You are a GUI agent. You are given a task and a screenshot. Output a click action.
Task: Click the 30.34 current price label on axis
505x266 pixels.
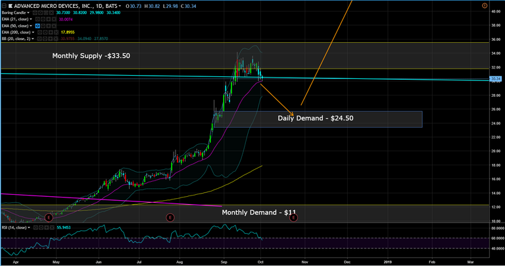click(x=496, y=79)
